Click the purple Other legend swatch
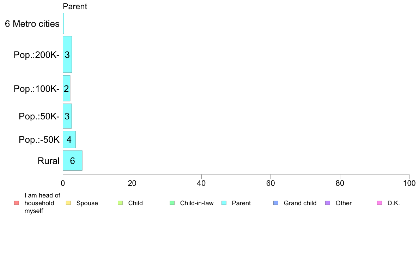The height and width of the screenshot is (260, 419). coord(328,203)
